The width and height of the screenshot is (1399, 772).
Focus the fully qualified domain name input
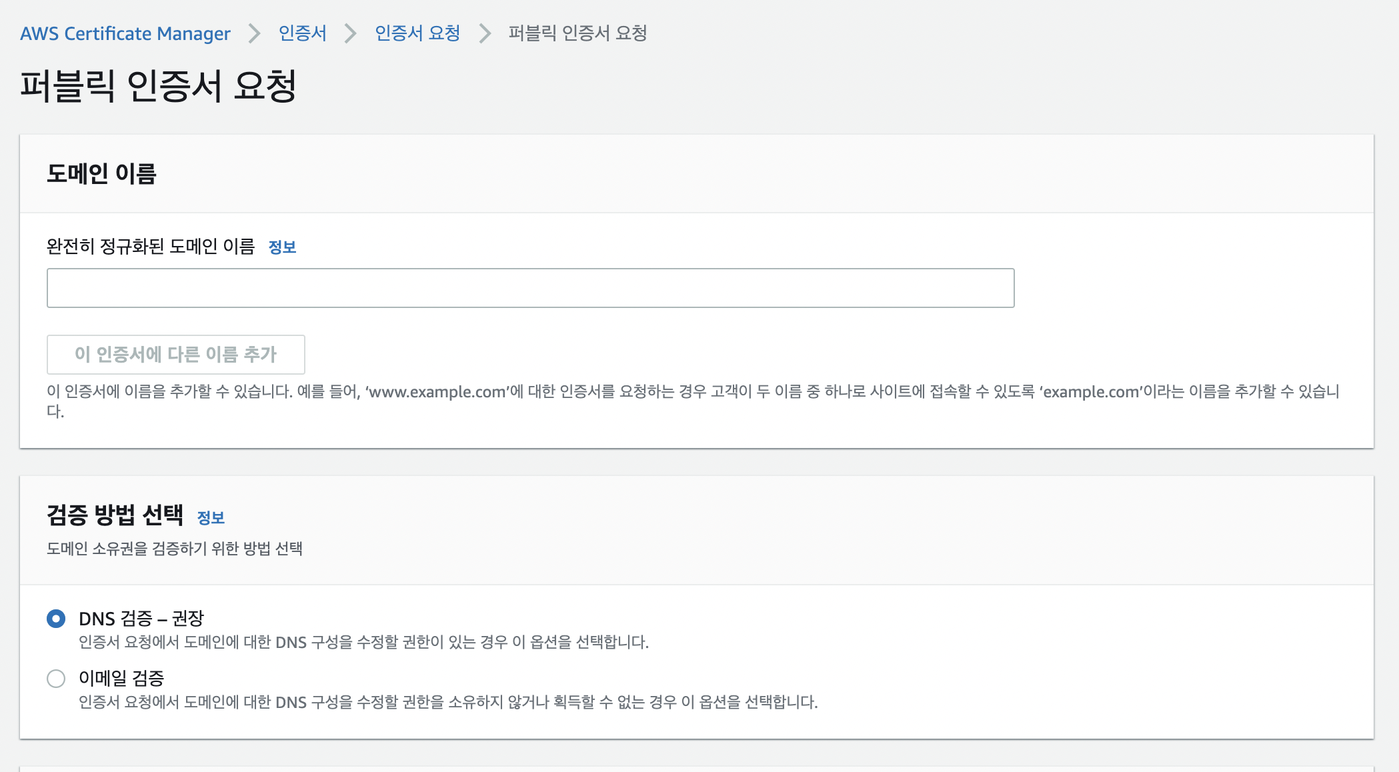click(x=530, y=288)
